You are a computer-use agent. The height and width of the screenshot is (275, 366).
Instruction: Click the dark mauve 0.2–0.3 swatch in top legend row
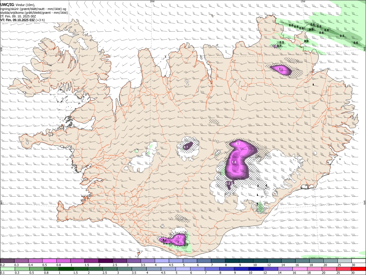(x=7, y=261)
